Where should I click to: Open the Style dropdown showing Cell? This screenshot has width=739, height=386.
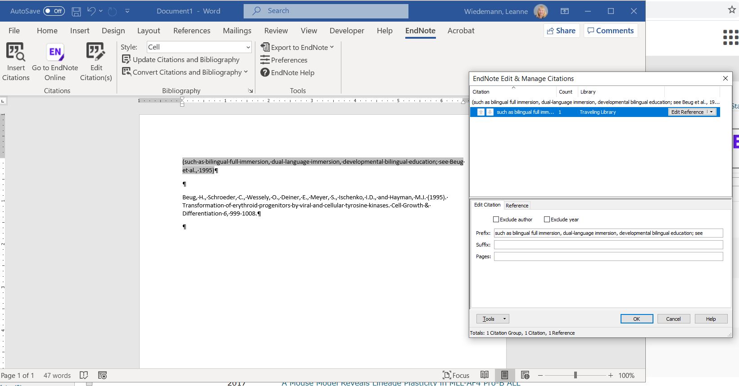click(199, 47)
